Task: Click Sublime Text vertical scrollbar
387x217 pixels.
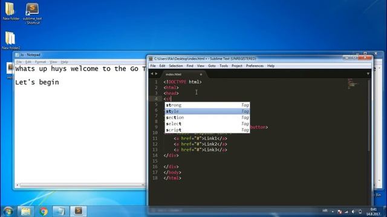Action: [x=369, y=116]
